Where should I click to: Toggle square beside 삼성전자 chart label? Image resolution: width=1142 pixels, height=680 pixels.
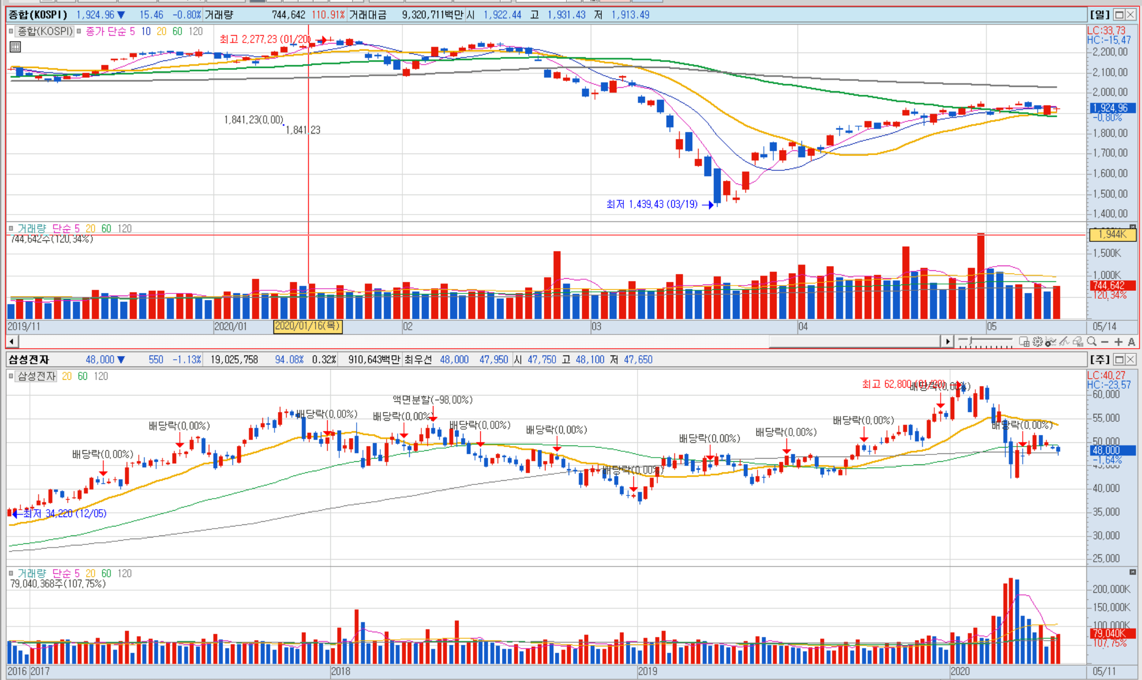point(11,376)
